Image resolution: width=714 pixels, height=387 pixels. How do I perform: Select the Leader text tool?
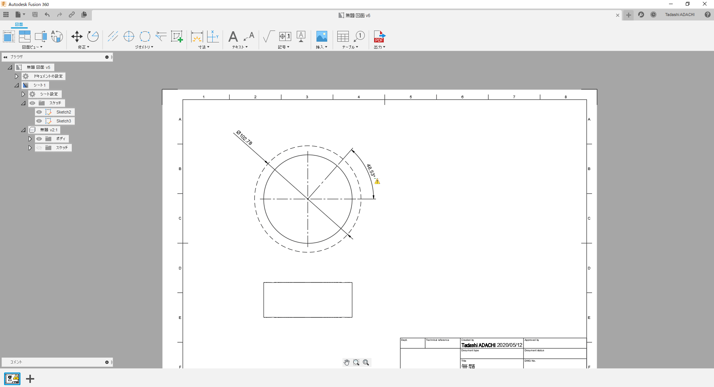pyautogui.click(x=249, y=36)
